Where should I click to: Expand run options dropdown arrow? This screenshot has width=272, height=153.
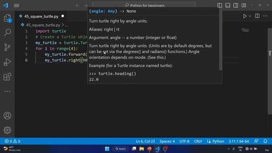250,16
